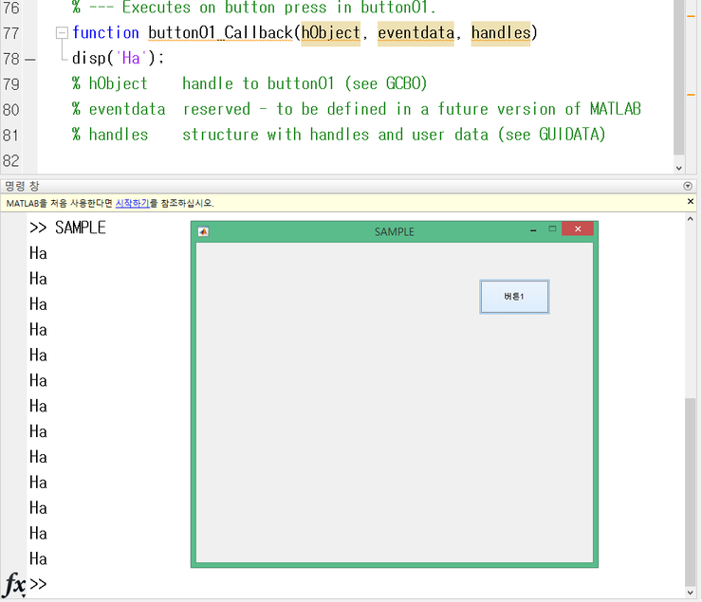
Task: Click the top orange warning marker in editor margin
Action: [x=691, y=16]
